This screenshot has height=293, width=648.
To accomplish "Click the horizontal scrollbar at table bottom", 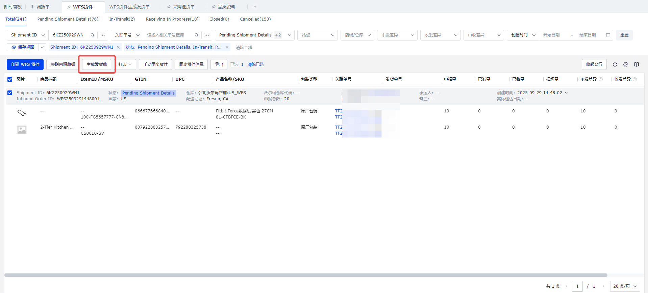I will point(304,275).
